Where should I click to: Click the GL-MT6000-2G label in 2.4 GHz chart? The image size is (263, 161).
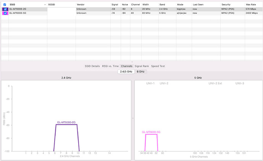coord(66,122)
